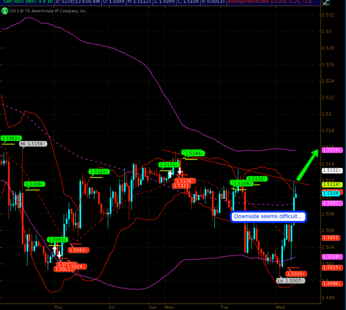Click the Tue label on the time axis
346x310 pixels.
[224, 307]
